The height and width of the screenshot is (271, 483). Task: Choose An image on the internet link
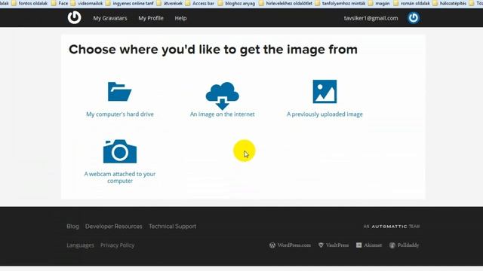(222, 114)
